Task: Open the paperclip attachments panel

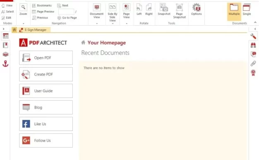Action: pyautogui.click(x=253, y=63)
